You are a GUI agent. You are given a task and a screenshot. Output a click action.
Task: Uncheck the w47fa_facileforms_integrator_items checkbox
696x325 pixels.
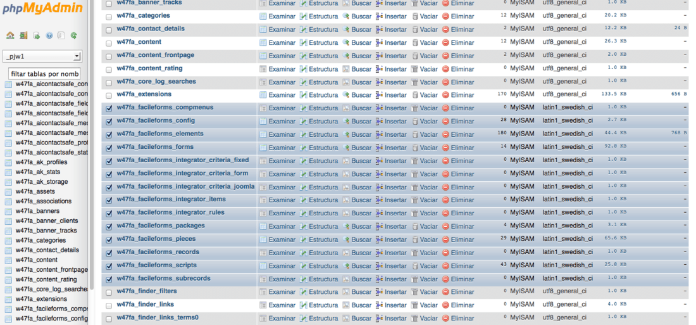pyautogui.click(x=109, y=201)
